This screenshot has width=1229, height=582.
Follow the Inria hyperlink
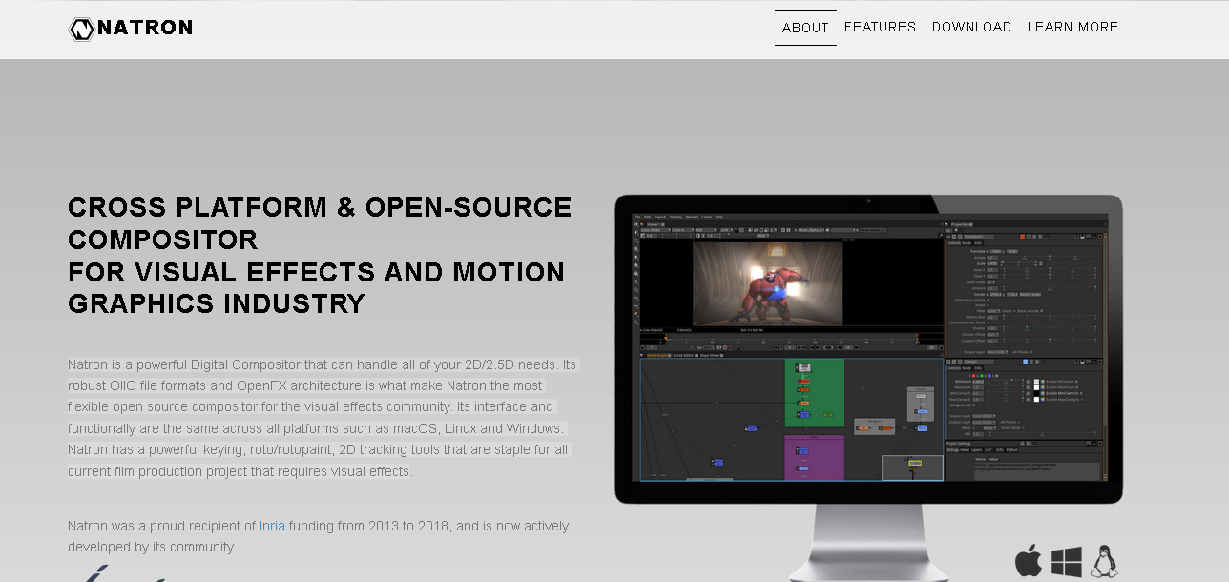[272, 526]
